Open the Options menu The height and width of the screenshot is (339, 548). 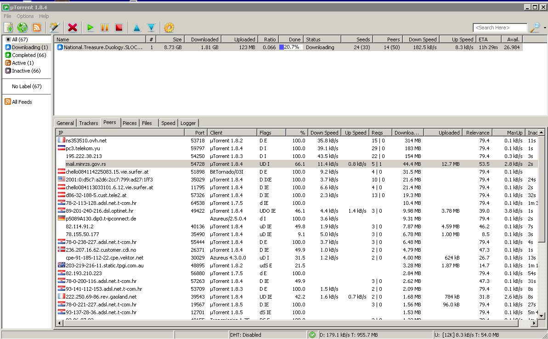25,16
